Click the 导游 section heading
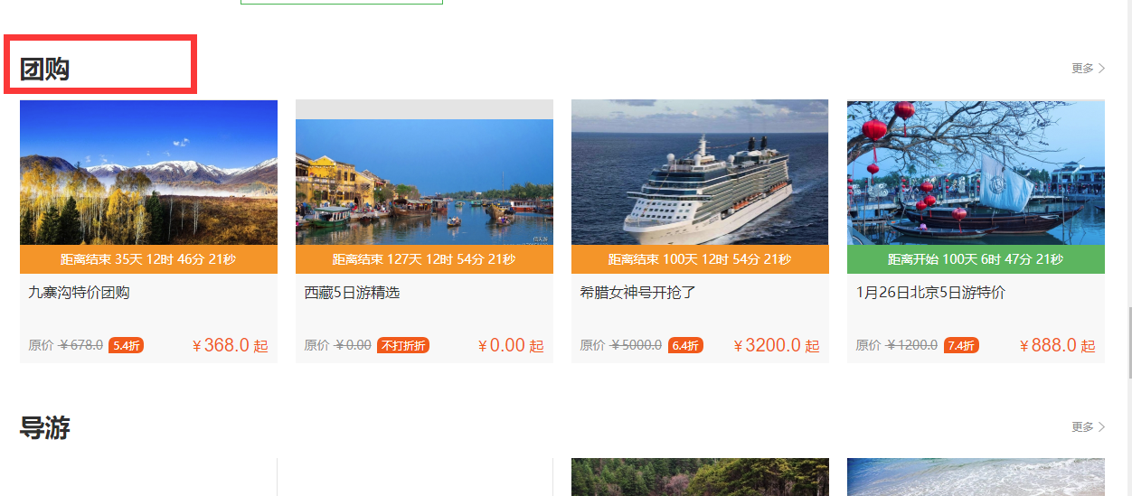The height and width of the screenshot is (496, 1132). 44,427
